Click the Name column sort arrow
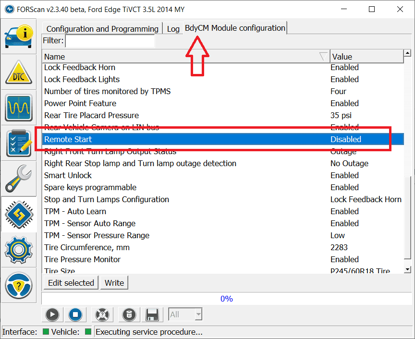 pos(323,57)
